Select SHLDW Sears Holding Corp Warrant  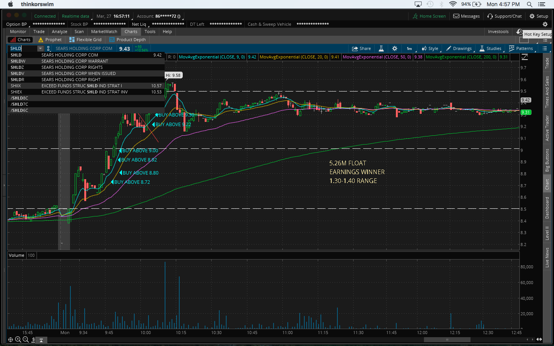(75, 61)
